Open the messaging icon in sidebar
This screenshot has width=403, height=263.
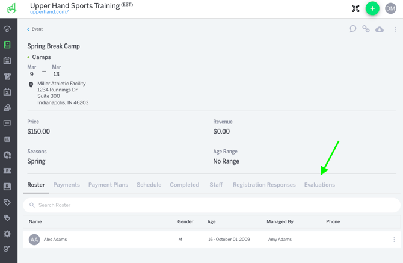pyautogui.click(x=7, y=123)
